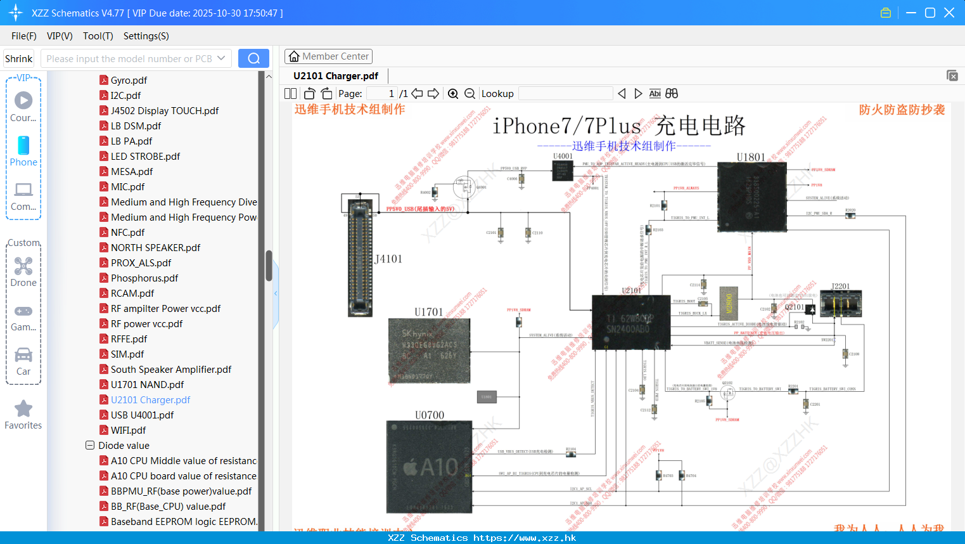Open the model number dropdown arrow

[x=221, y=58]
